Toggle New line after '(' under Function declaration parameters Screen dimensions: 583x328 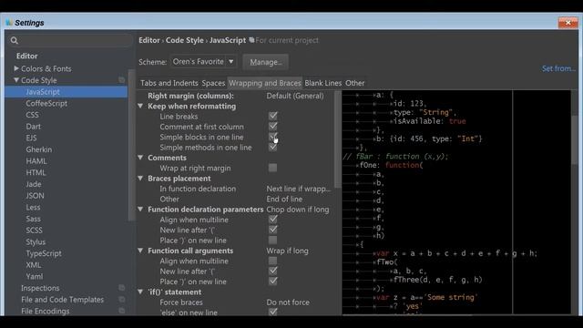pos(272,230)
